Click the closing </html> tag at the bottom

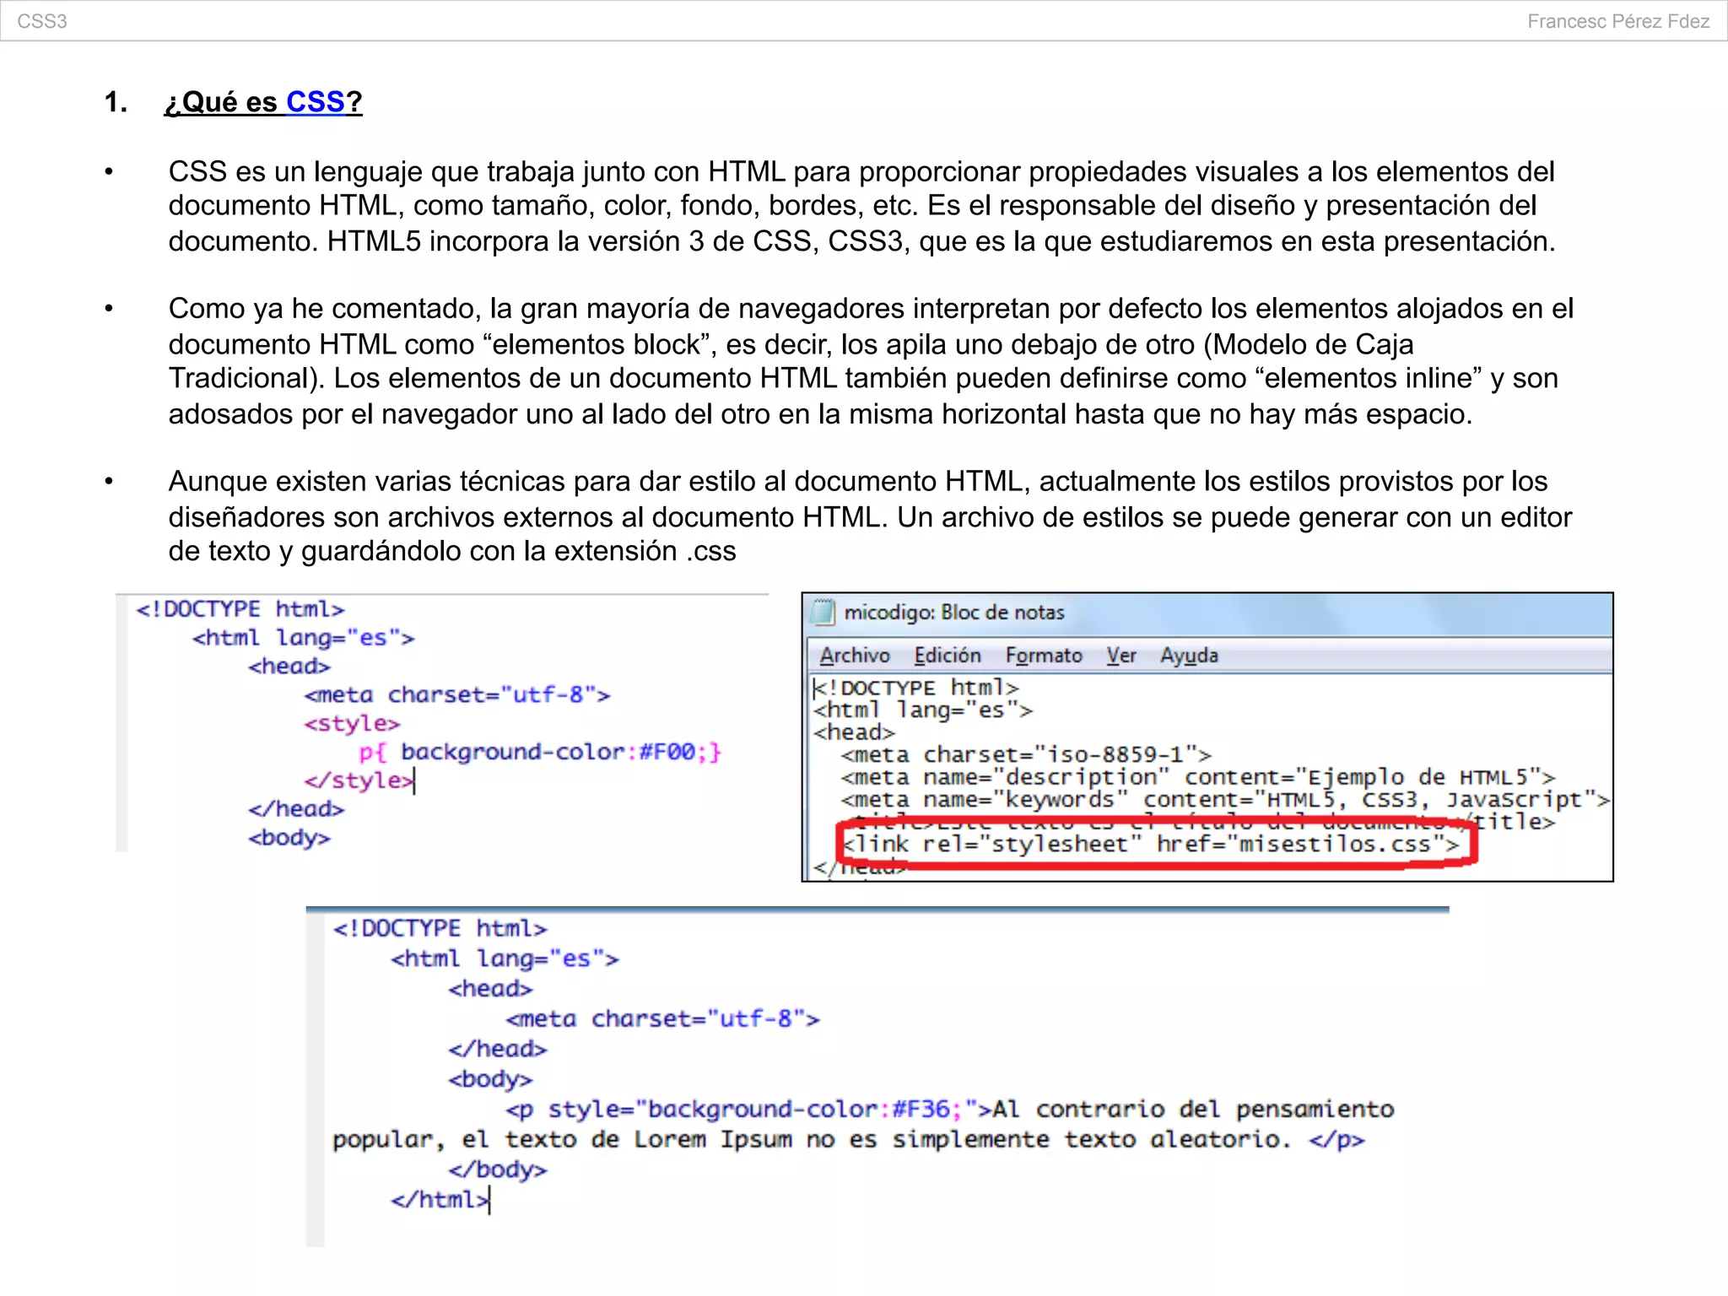pos(439,1199)
